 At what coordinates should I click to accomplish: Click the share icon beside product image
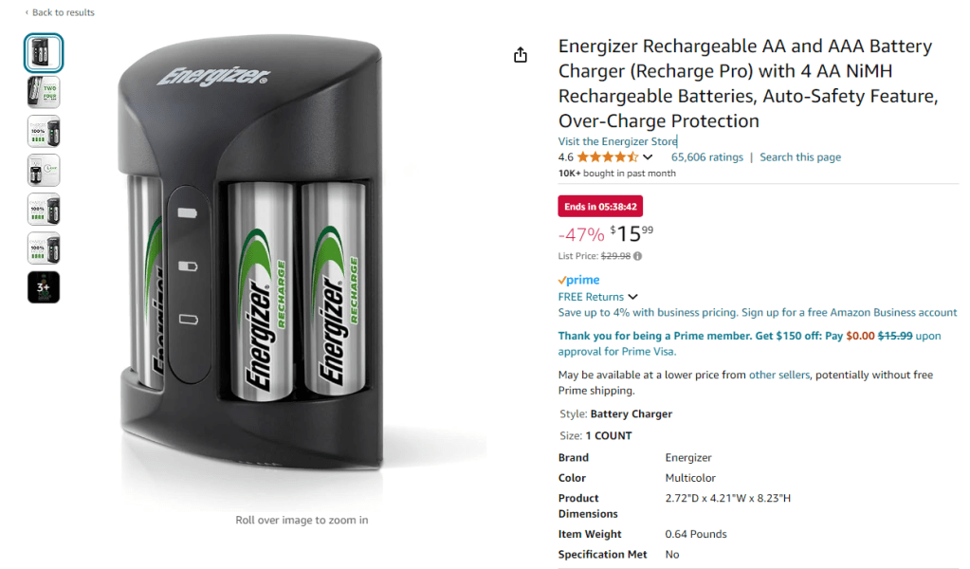coord(521,55)
